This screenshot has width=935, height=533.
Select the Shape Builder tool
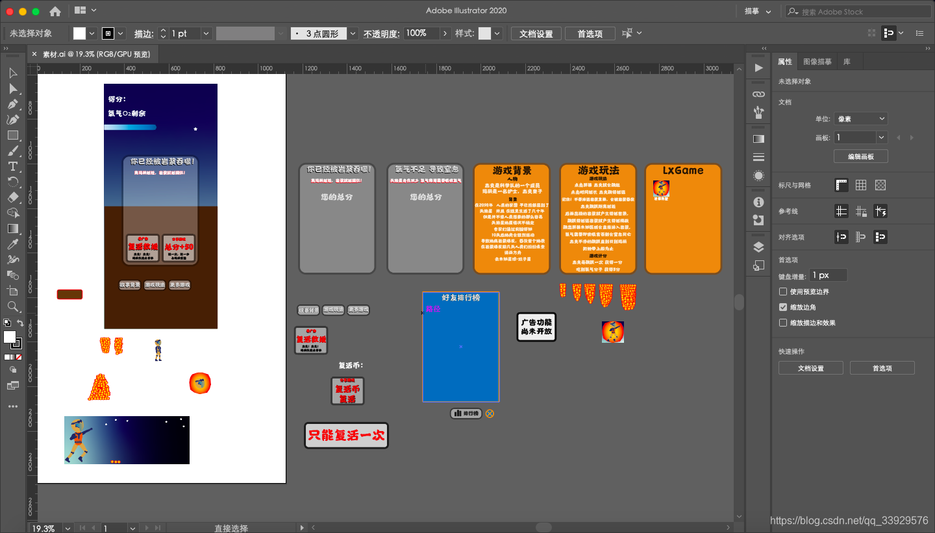point(12,213)
